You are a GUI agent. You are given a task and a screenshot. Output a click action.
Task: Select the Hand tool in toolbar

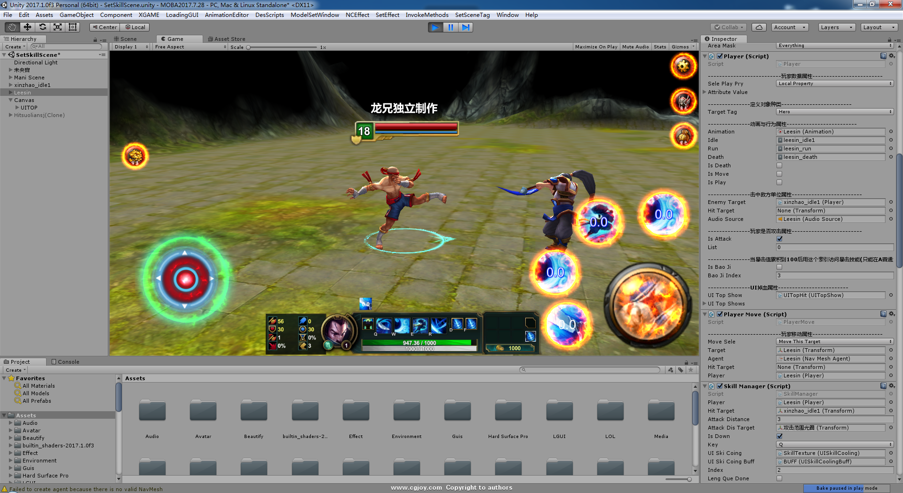pyautogui.click(x=12, y=27)
